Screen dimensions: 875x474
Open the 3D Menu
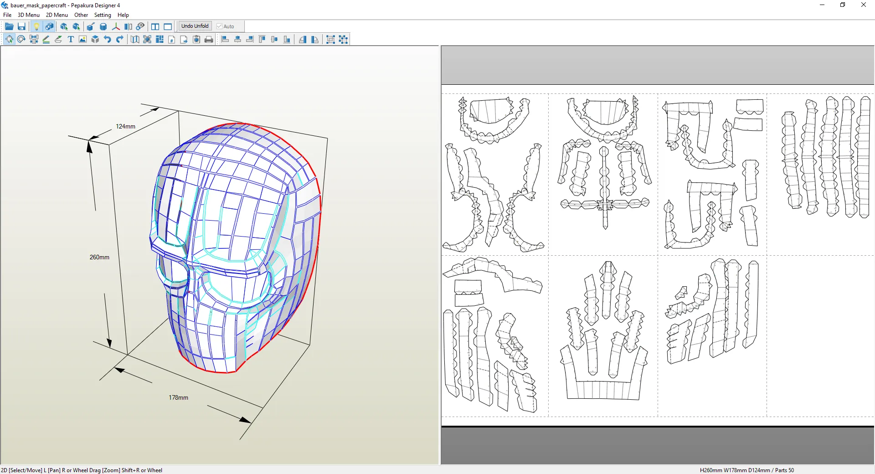28,15
